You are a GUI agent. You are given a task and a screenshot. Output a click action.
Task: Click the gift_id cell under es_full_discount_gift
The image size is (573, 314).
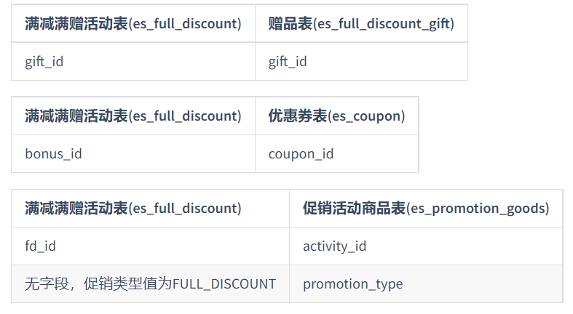(x=361, y=61)
